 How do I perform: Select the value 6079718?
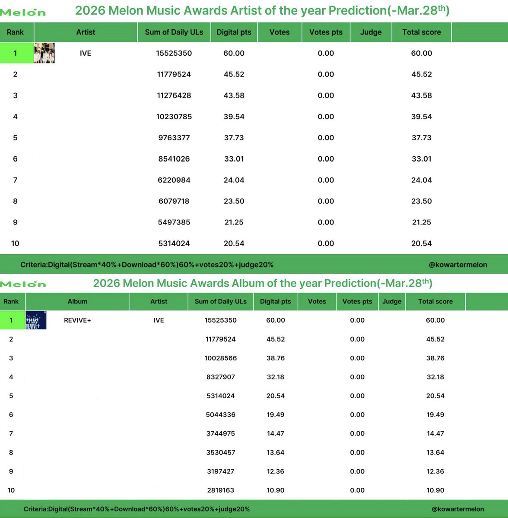[x=174, y=201]
